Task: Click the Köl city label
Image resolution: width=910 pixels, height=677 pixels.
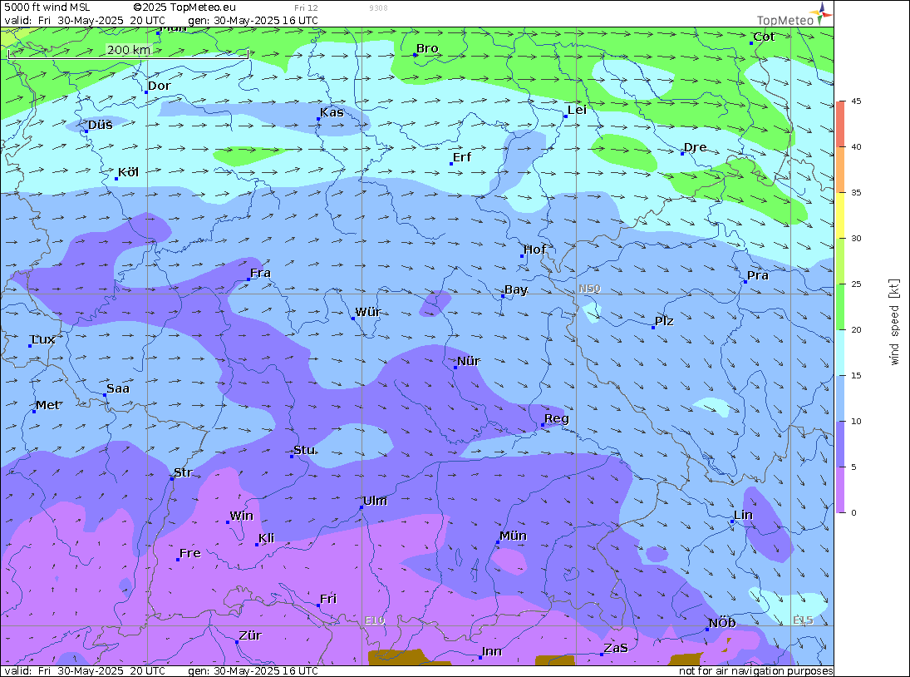Action: (128, 172)
